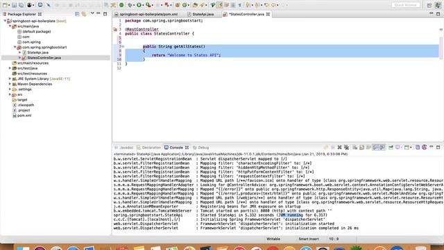Collapse the com.spring.springbootstart package
Image resolution: width=444 pixels, height=250 pixels.
click(15, 47)
